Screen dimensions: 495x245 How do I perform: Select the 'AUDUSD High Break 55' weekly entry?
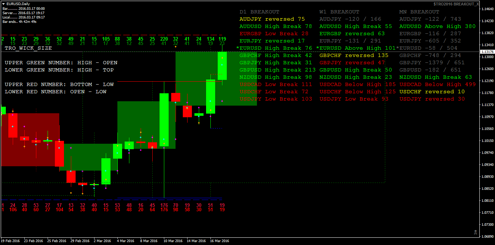click(x=356, y=26)
